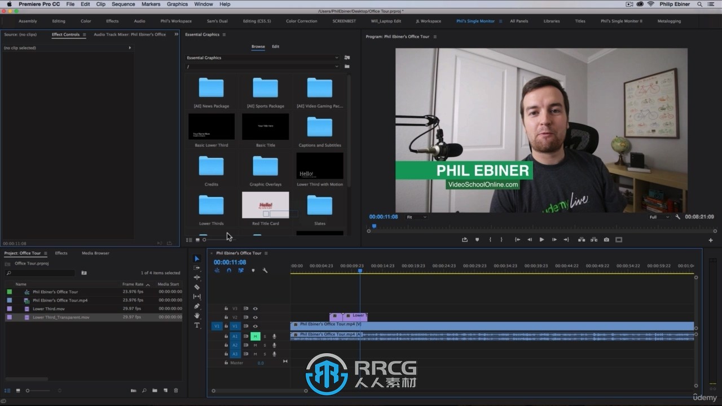Open the Sequence menu
722x406 pixels.
[123, 4]
